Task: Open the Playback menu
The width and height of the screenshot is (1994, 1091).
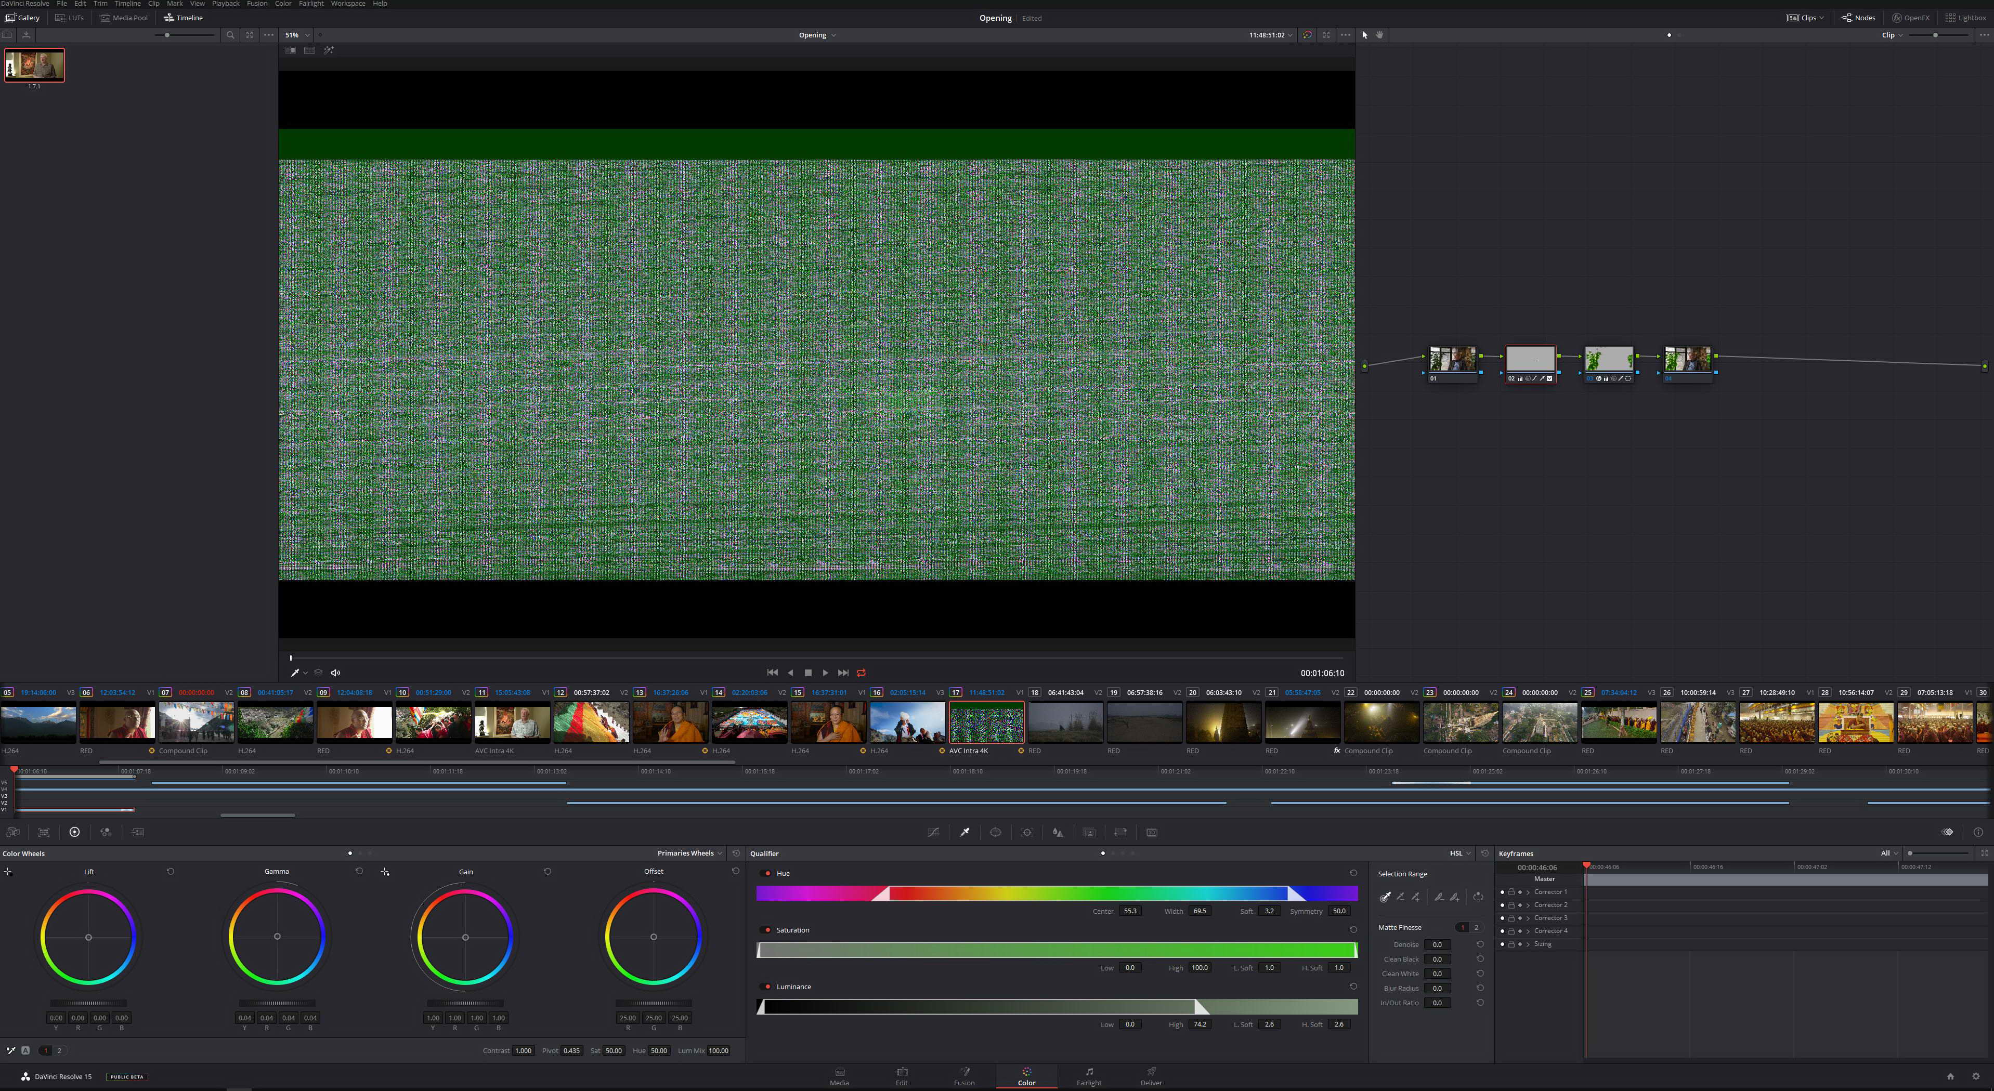Action: click(x=226, y=4)
